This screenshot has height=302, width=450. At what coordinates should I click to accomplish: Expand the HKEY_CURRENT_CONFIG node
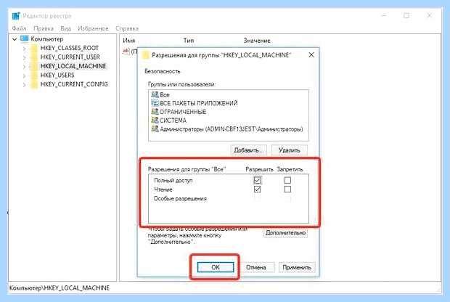pos(25,85)
